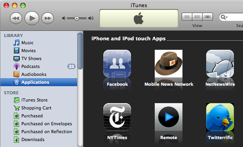Select the NetNewsWire app icon
Viewport: 243px width, 147px height.
tap(220, 64)
